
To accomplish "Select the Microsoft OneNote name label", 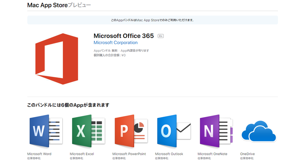I will point(212,154).
